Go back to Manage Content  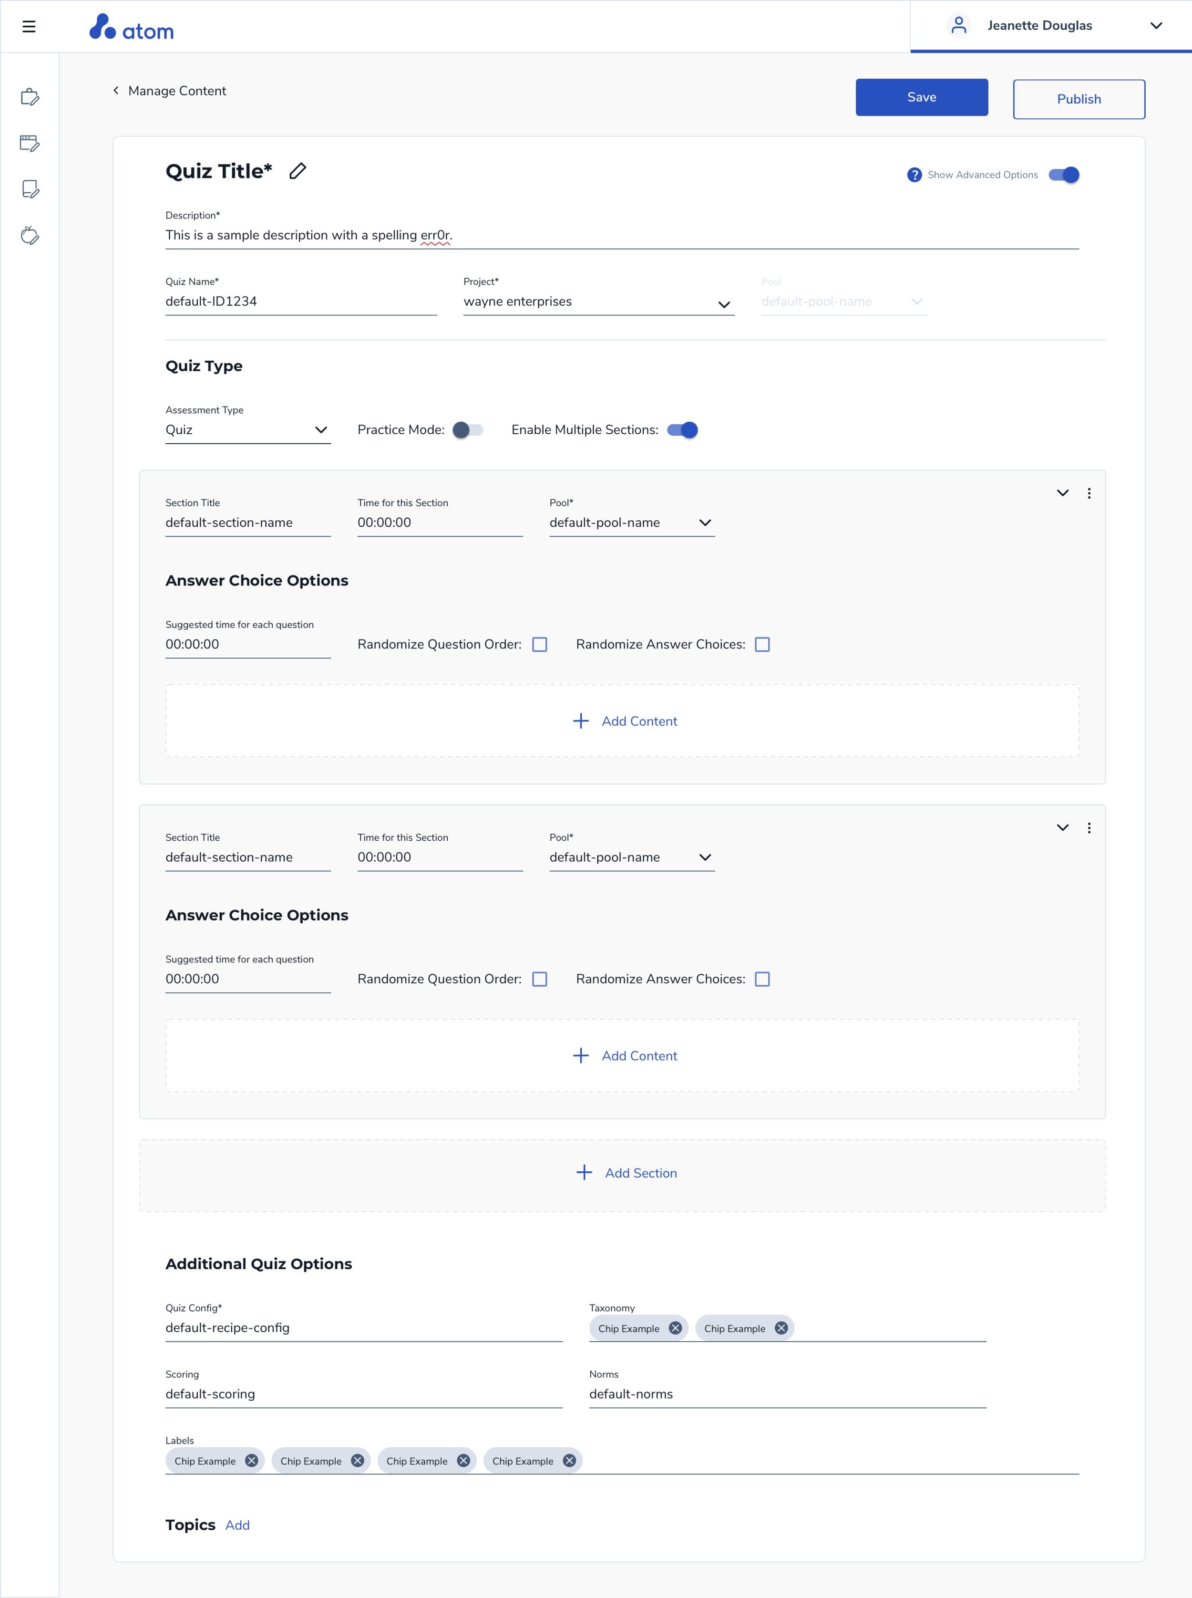(177, 91)
